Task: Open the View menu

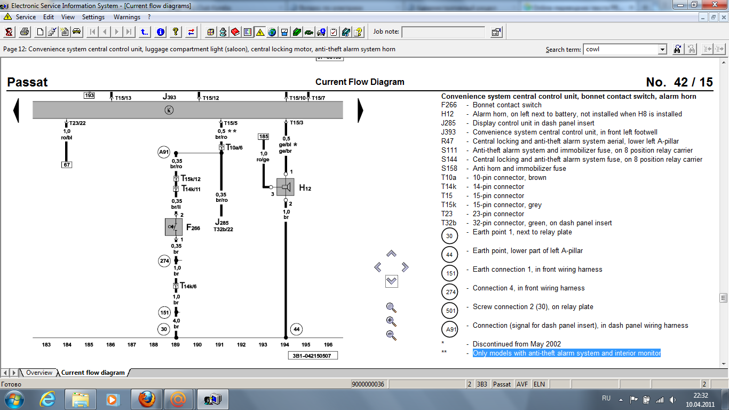Action: click(x=68, y=17)
